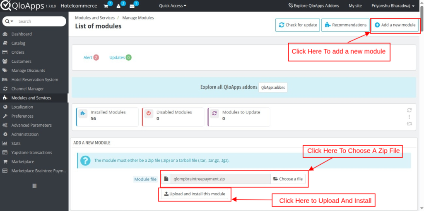Image resolution: width=424 pixels, height=211 pixels.
Task: Click the Localization globe icon
Action: (x=5, y=107)
